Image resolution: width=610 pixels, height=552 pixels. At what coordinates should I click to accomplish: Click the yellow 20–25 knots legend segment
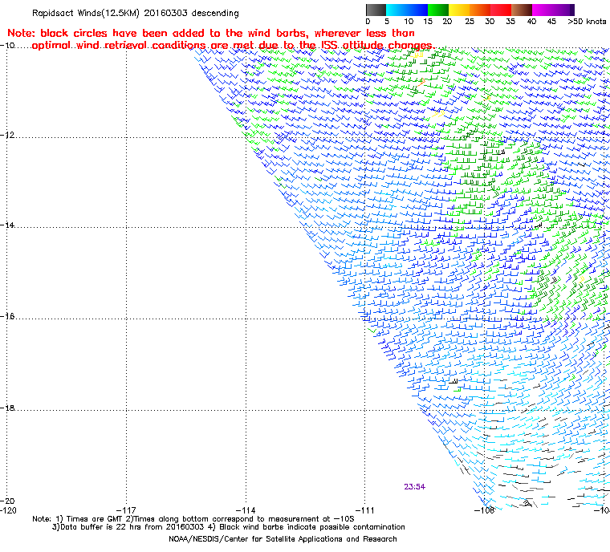click(459, 10)
